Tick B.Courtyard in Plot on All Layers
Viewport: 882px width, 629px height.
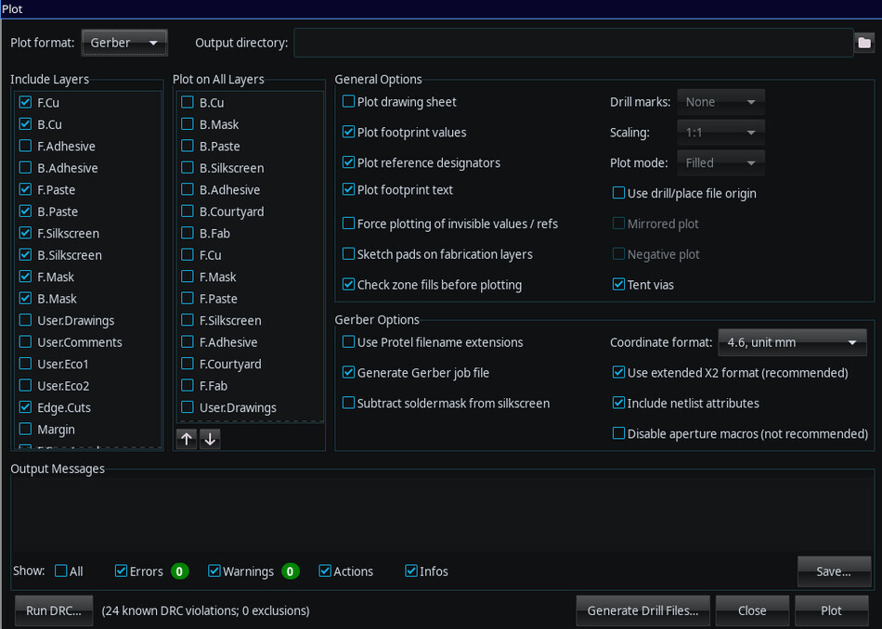(x=188, y=212)
